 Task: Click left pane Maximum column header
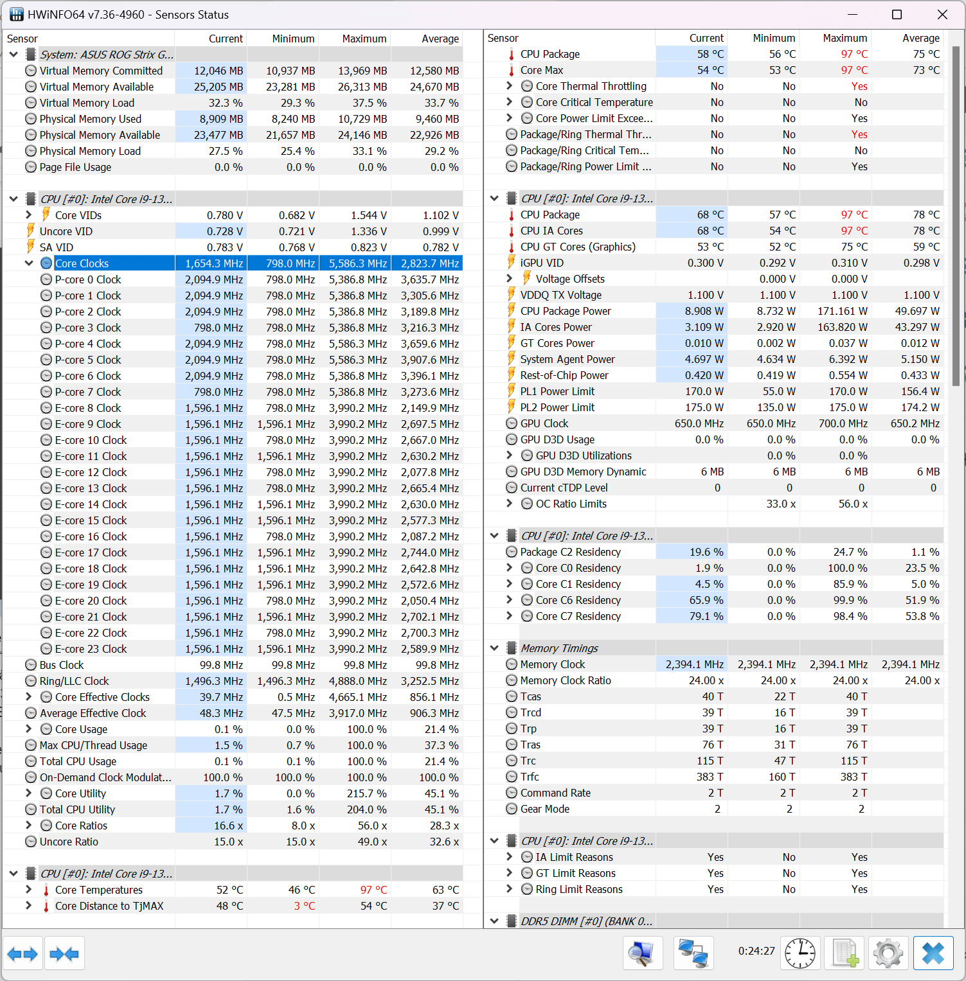[x=355, y=39]
